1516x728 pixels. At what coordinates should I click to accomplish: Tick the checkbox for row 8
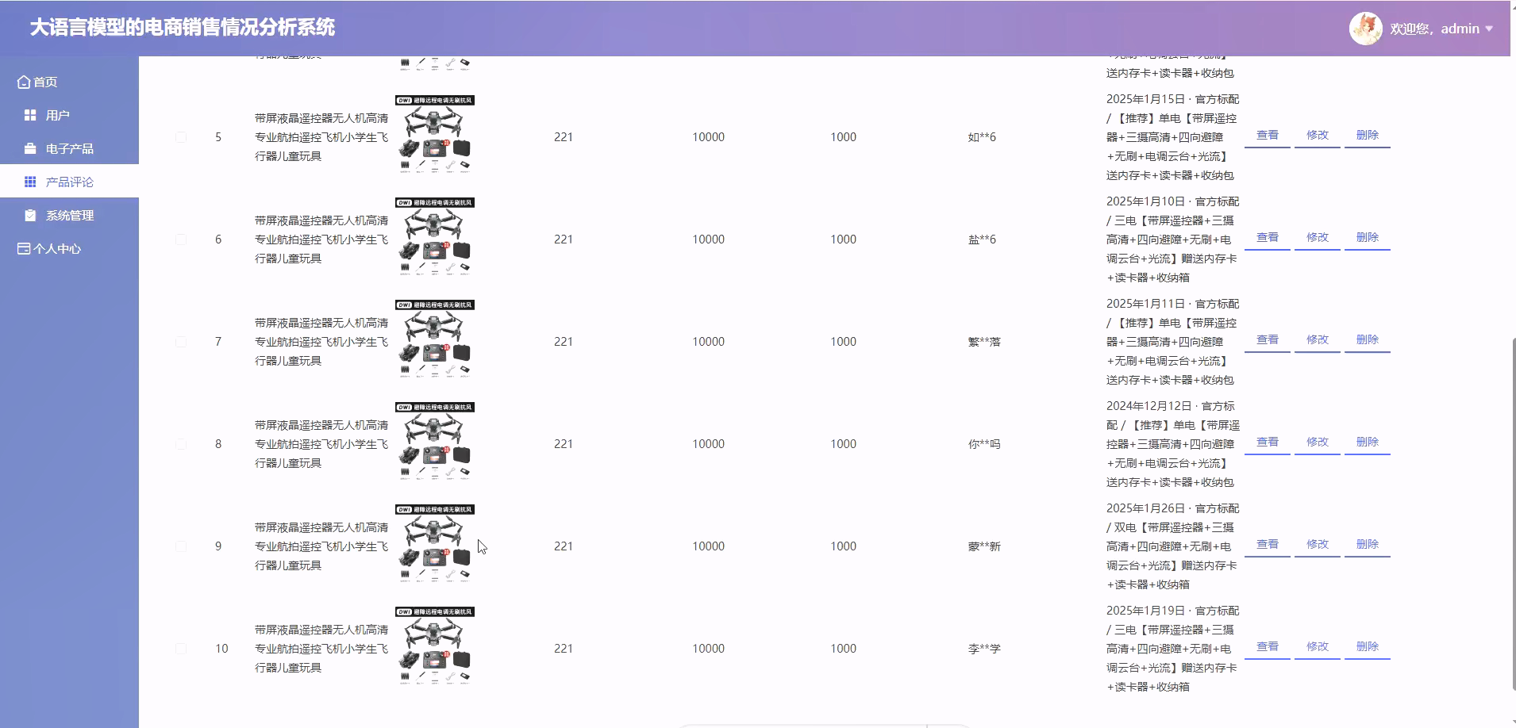point(181,444)
